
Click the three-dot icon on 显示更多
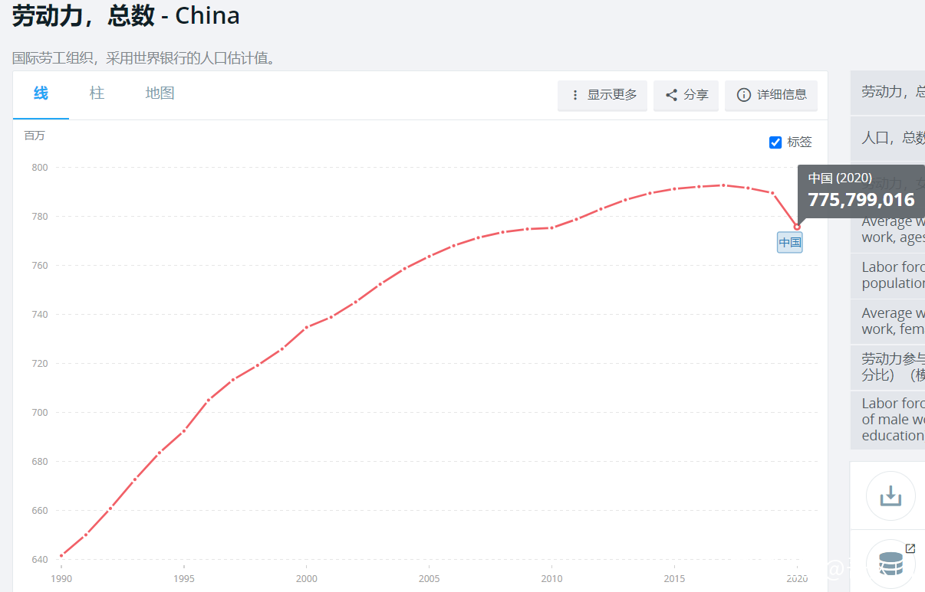pyautogui.click(x=575, y=95)
